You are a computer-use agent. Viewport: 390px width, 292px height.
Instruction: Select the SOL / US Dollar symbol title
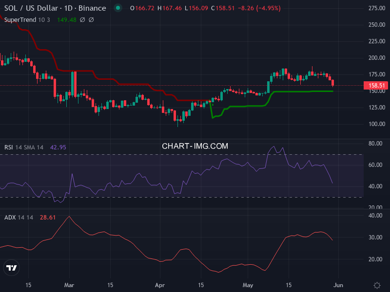pos(55,8)
